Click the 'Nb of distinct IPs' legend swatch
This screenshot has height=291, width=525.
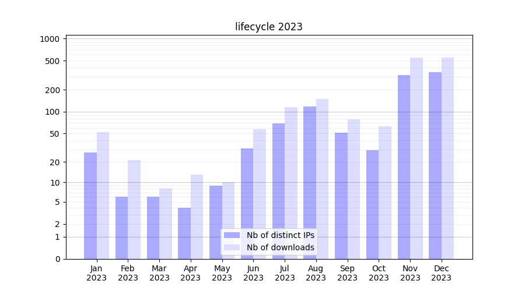pyautogui.click(x=232, y=235)
